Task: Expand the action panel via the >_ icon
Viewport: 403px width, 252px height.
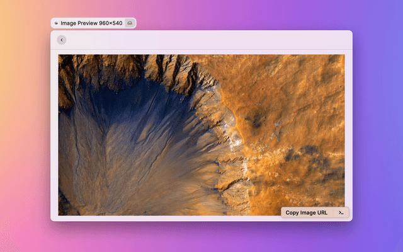Action: pos(341,212)
